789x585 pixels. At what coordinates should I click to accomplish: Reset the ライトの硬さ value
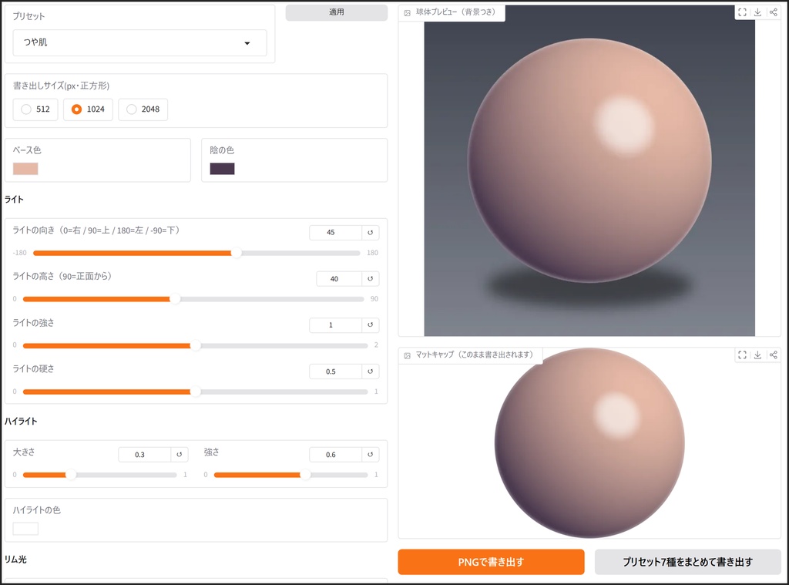pos(371,372)
